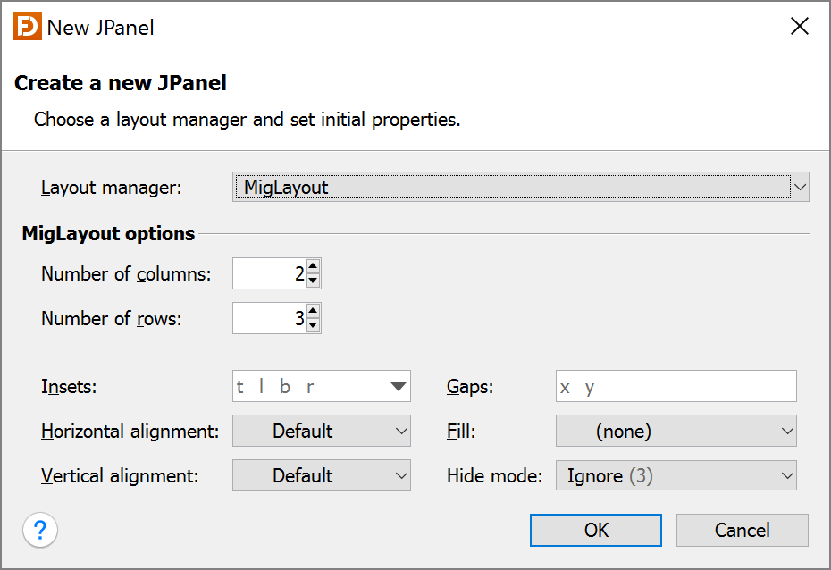Click the Number of columns value field

point(270,273)
